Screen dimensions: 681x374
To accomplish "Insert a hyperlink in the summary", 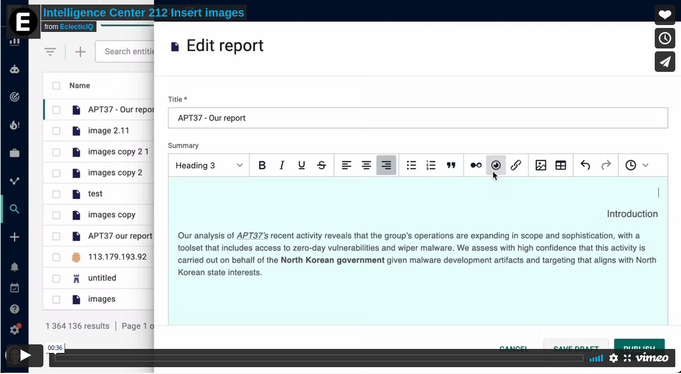I will tap(515, 165).
